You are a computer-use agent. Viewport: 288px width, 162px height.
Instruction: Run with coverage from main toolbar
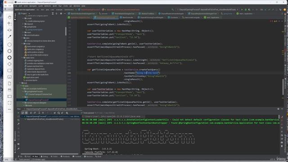[x=249, y=9]
